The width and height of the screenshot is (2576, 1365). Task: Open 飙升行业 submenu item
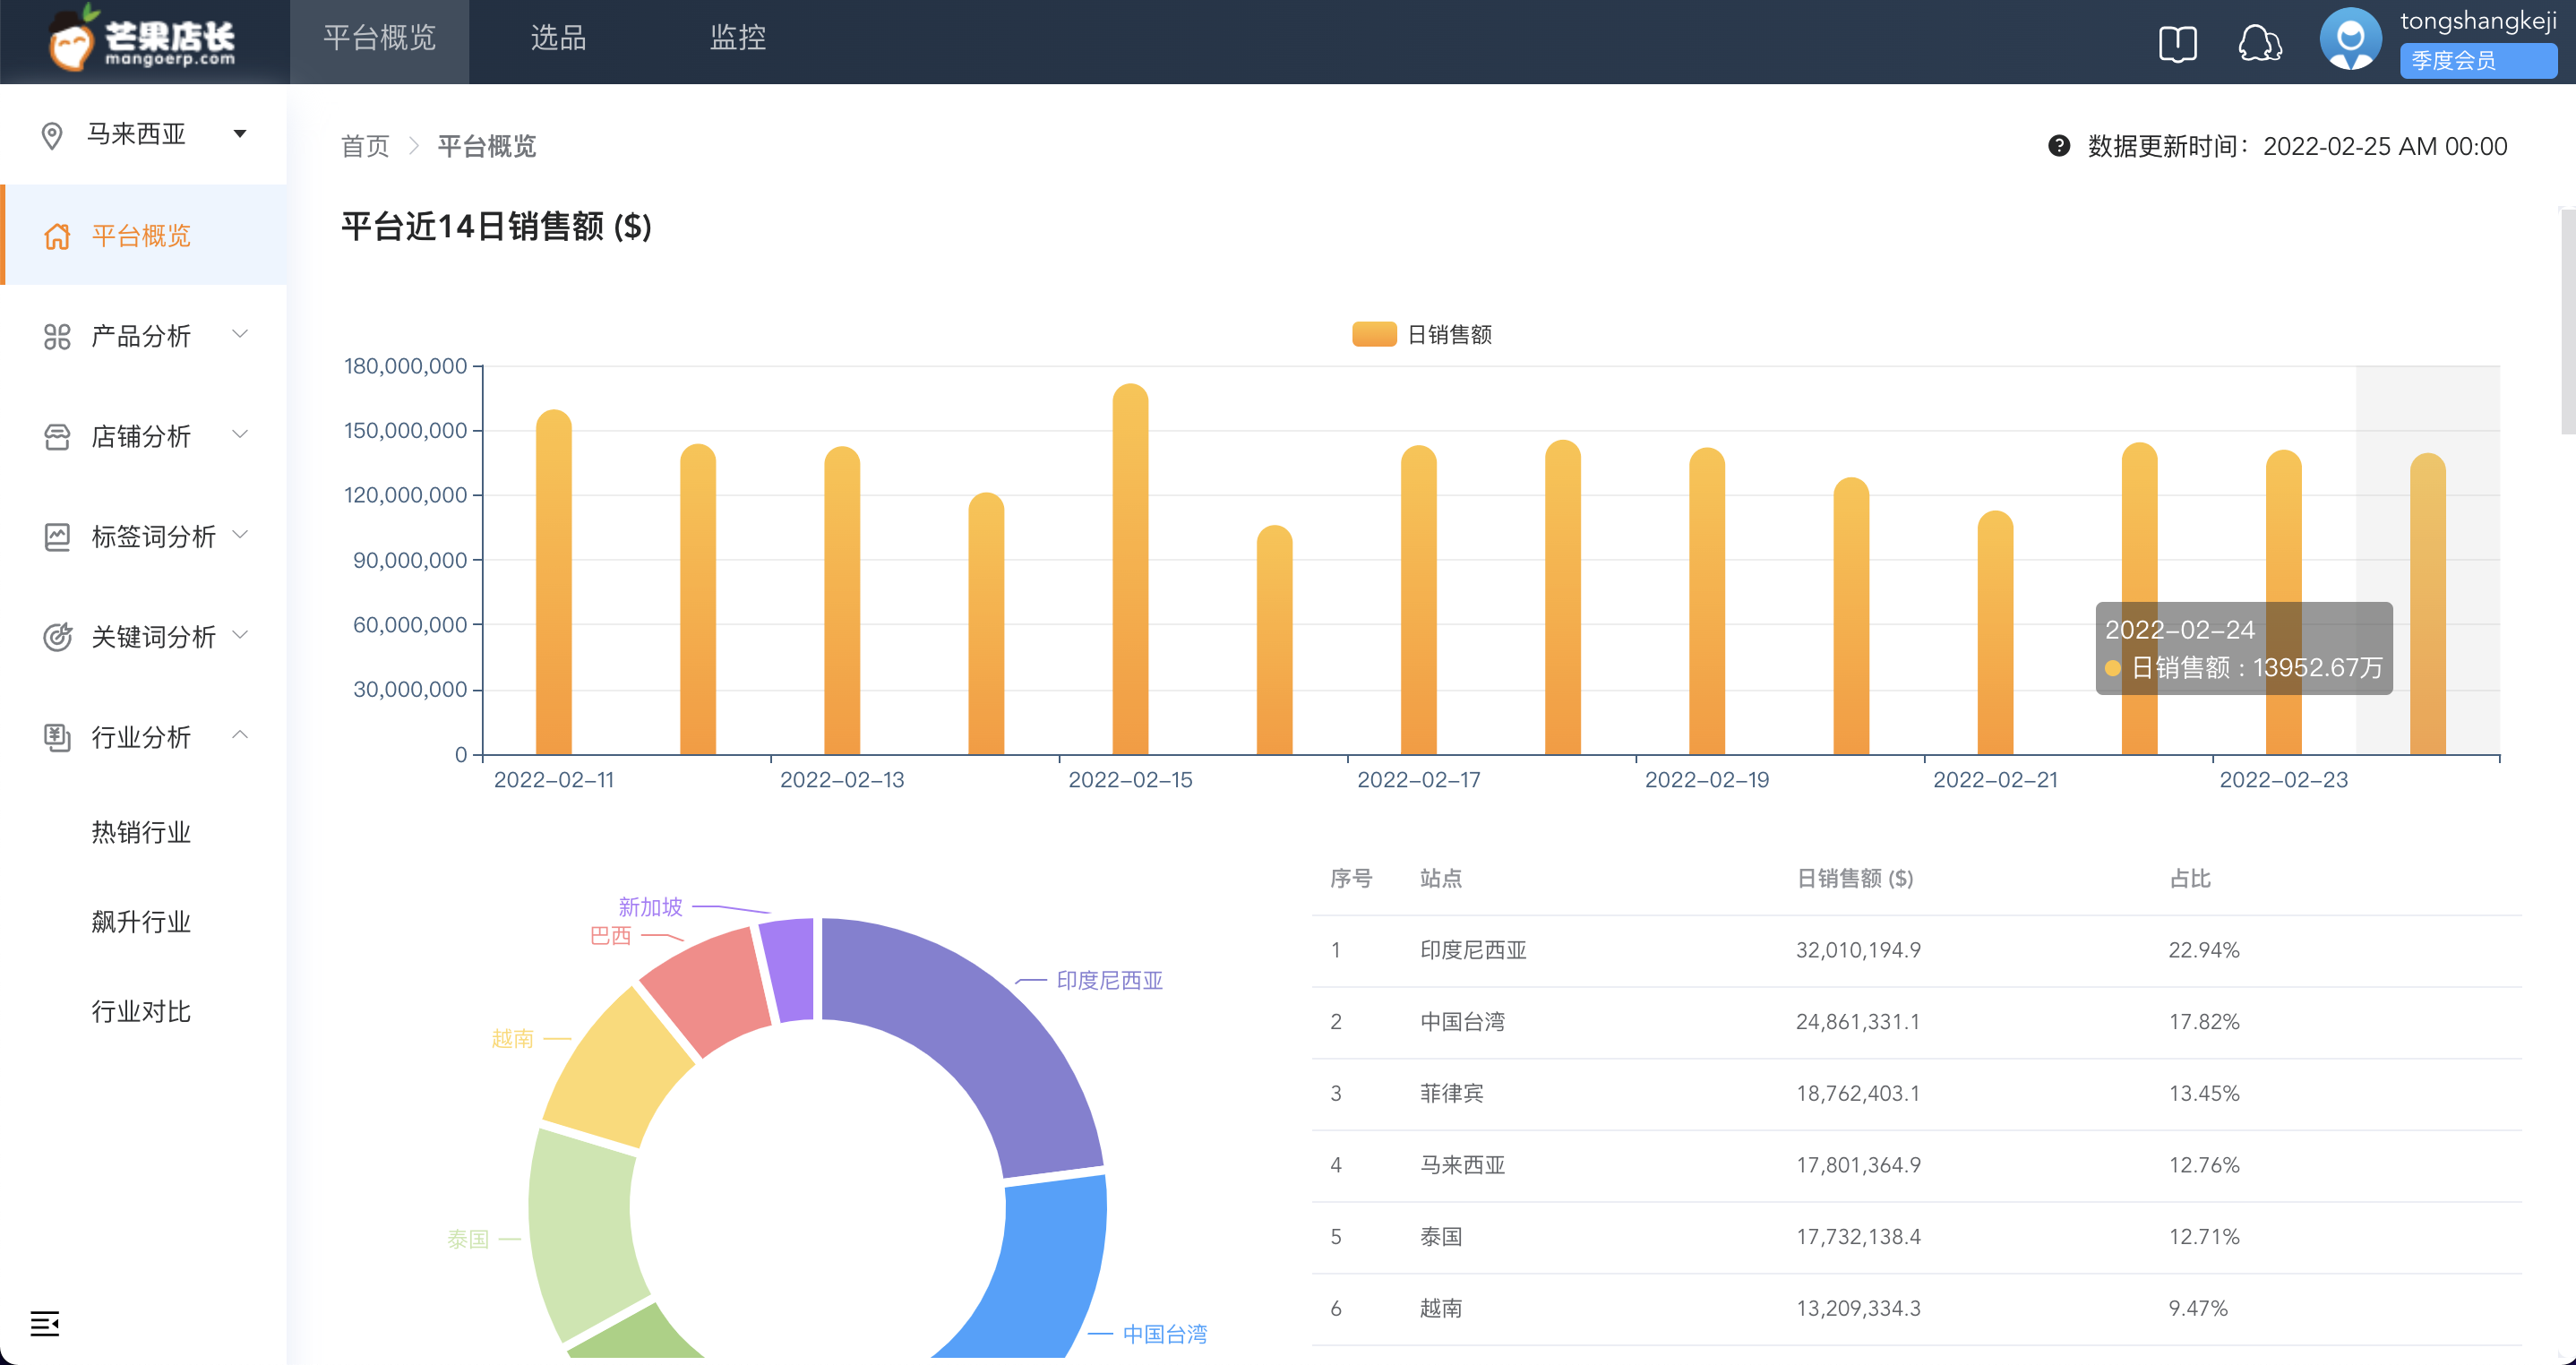(x=141, y=922)
